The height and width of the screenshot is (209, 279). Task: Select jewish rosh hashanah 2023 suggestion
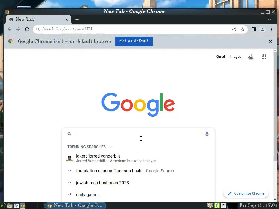[x=138, y=183]
